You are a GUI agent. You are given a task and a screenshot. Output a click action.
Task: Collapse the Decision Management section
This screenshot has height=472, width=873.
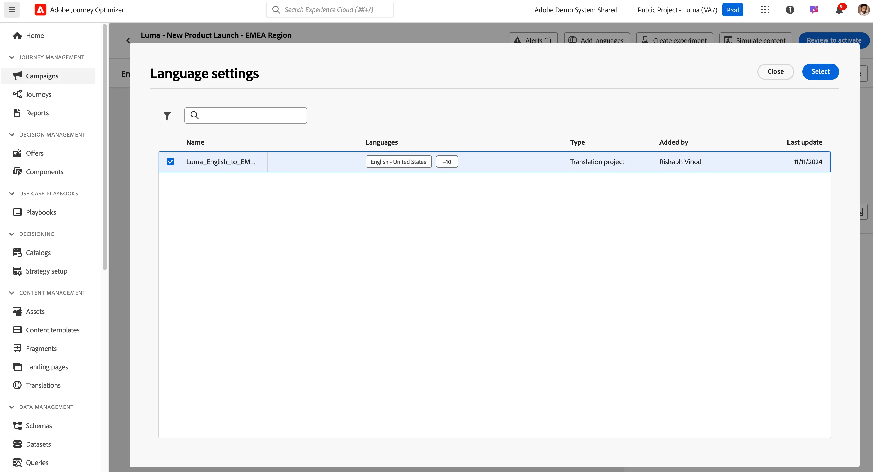tap(12, 135)
